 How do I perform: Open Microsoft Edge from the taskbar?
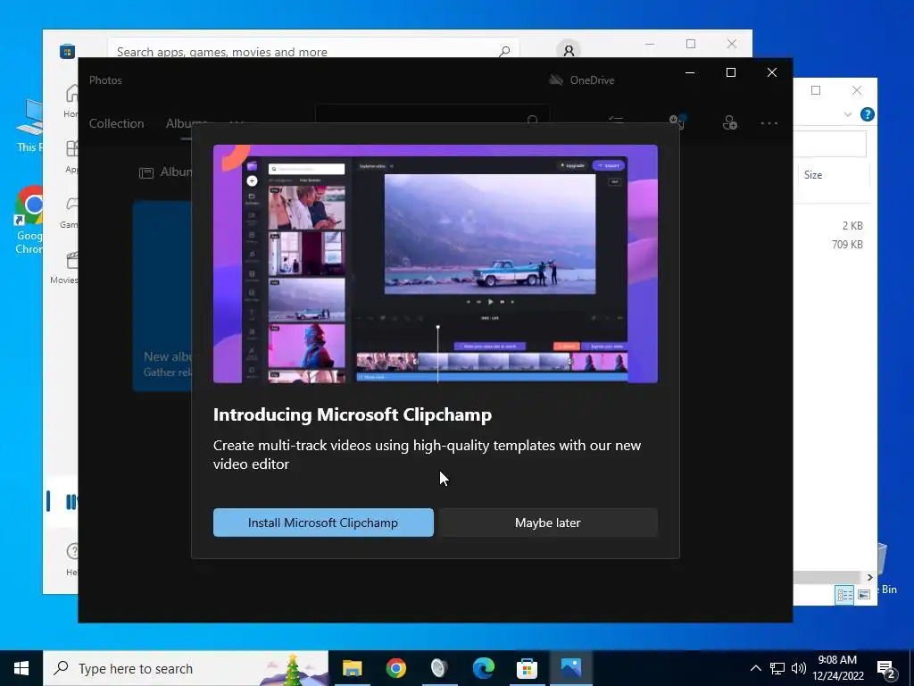pos(483,668)
